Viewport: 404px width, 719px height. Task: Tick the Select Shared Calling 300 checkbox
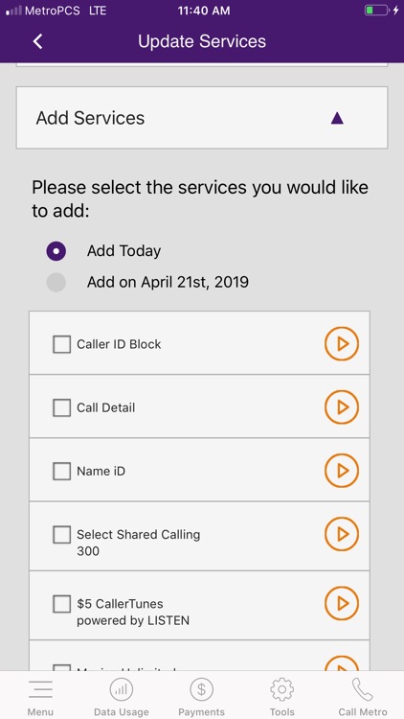tap(62, 535)
